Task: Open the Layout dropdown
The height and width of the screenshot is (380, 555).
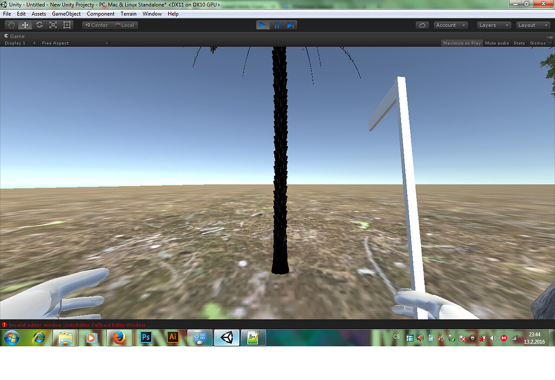Action: (533, 25)
